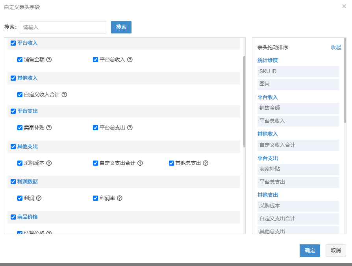
Task: Click question icon next to 自定义支出合计
Action: point(140,163)
